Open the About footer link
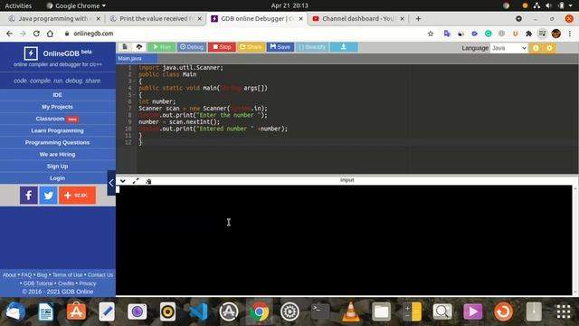 click(x=9, y=275)
